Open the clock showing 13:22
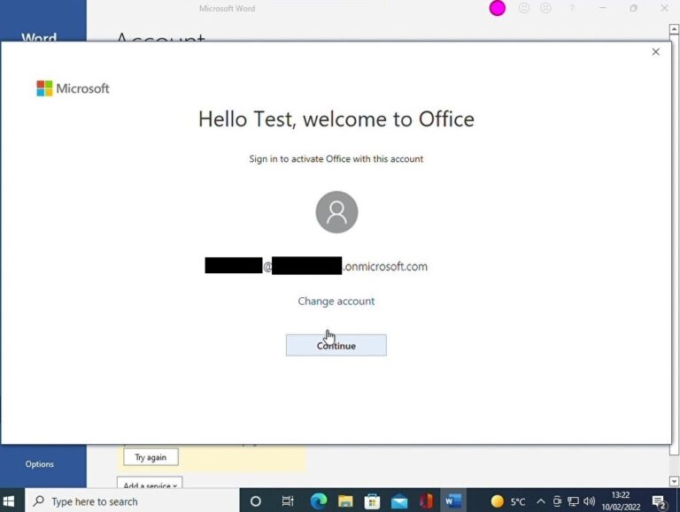This screenshot has height=512, width=680. (621, 501)
